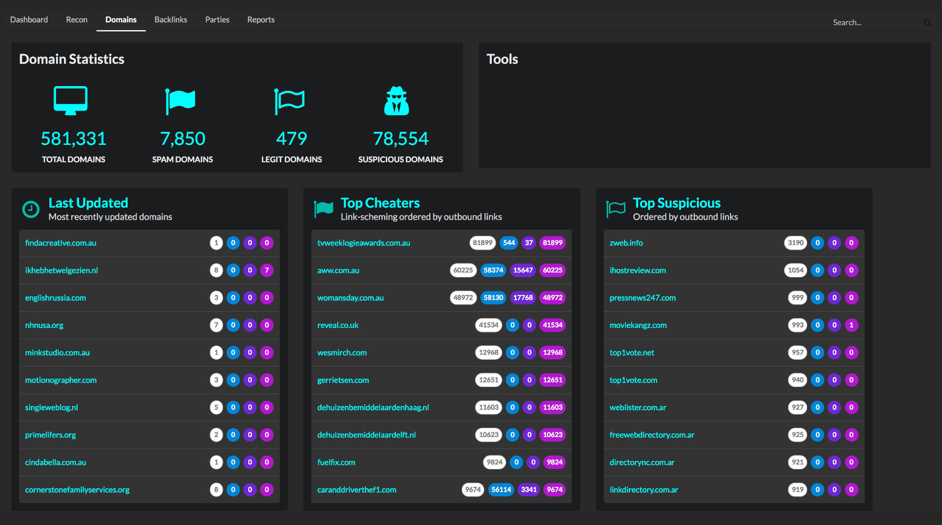Open cornerstonefamilyservices.org domain link
This screenshot has height=525, width=942.
77,490
